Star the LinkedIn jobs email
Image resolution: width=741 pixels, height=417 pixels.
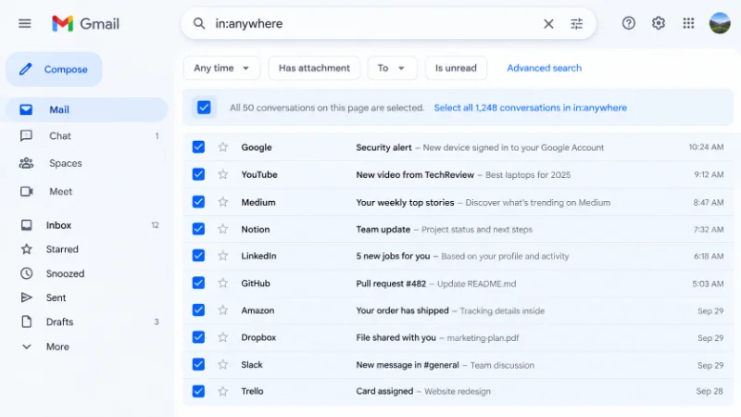click(222, 256)
